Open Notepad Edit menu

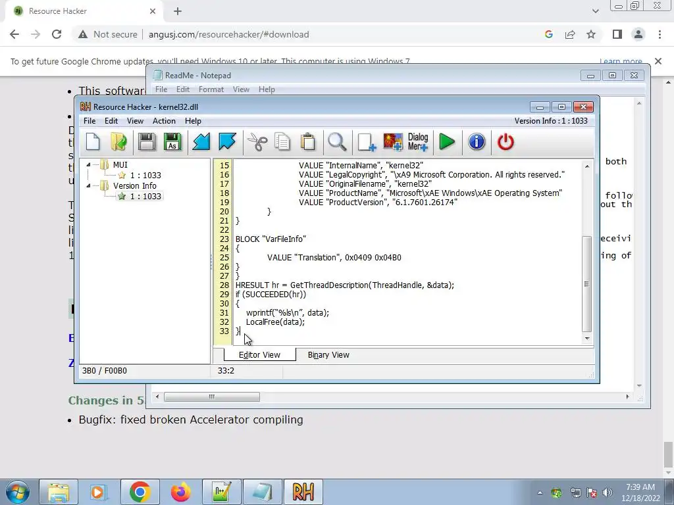pyautogui.click(x=183, y=89)
